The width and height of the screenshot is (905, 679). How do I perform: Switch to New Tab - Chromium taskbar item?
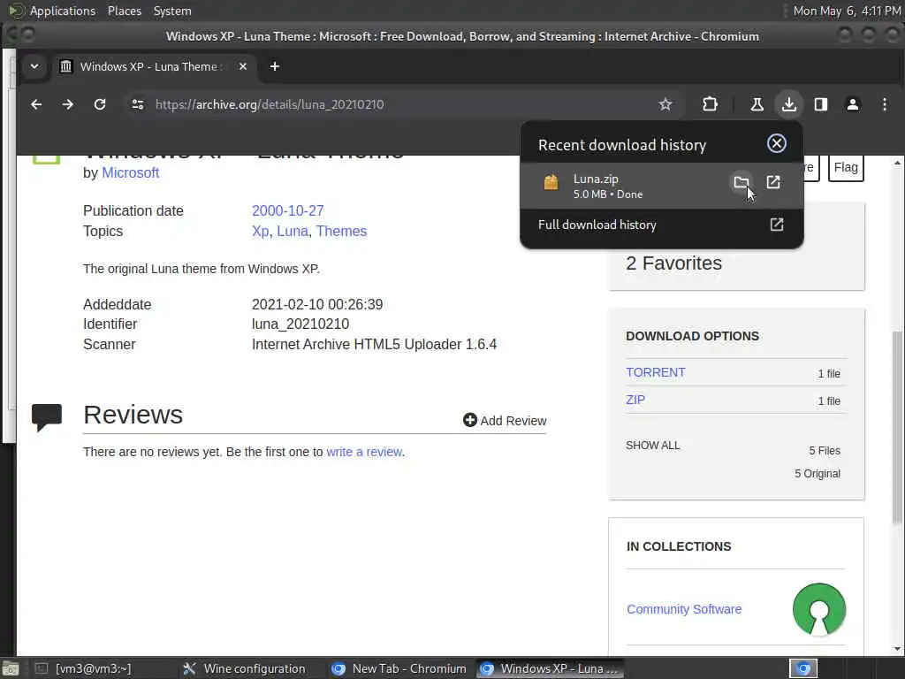point(399,668)
